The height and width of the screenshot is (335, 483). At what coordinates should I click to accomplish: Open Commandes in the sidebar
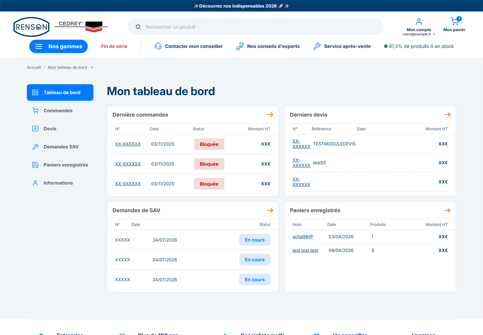(x=60, y=111)
